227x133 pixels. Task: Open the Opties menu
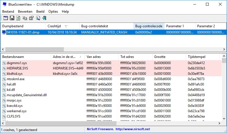pyautogui.click(x=53, y=12)
